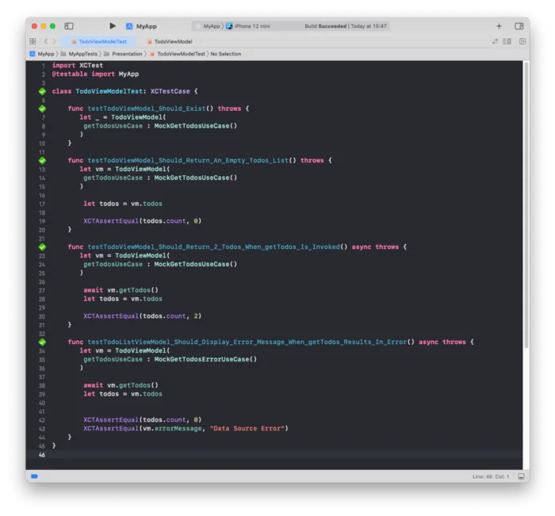This screenshot has width=555, height=516.
Task: Choose iPhone 12 mini run destination
Action: click(247, 26)
